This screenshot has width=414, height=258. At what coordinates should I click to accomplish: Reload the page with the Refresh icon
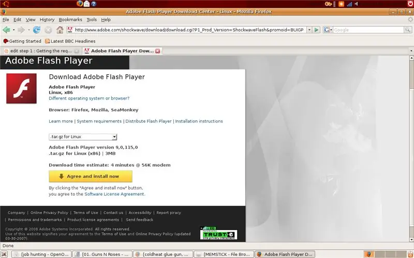click(36, 30)
